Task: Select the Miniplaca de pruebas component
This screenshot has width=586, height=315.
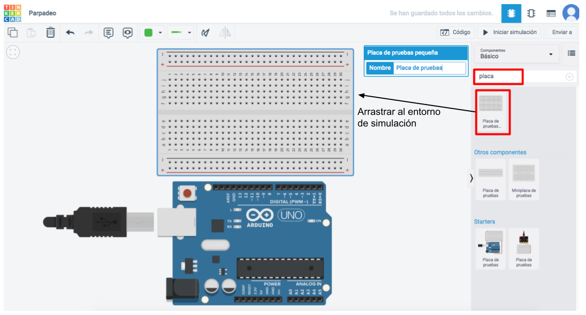Action: coord(523,179)
